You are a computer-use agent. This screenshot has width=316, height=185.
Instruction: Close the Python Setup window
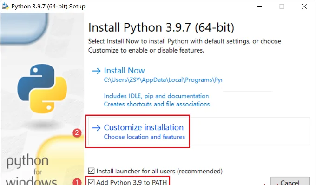pos(304,6)
